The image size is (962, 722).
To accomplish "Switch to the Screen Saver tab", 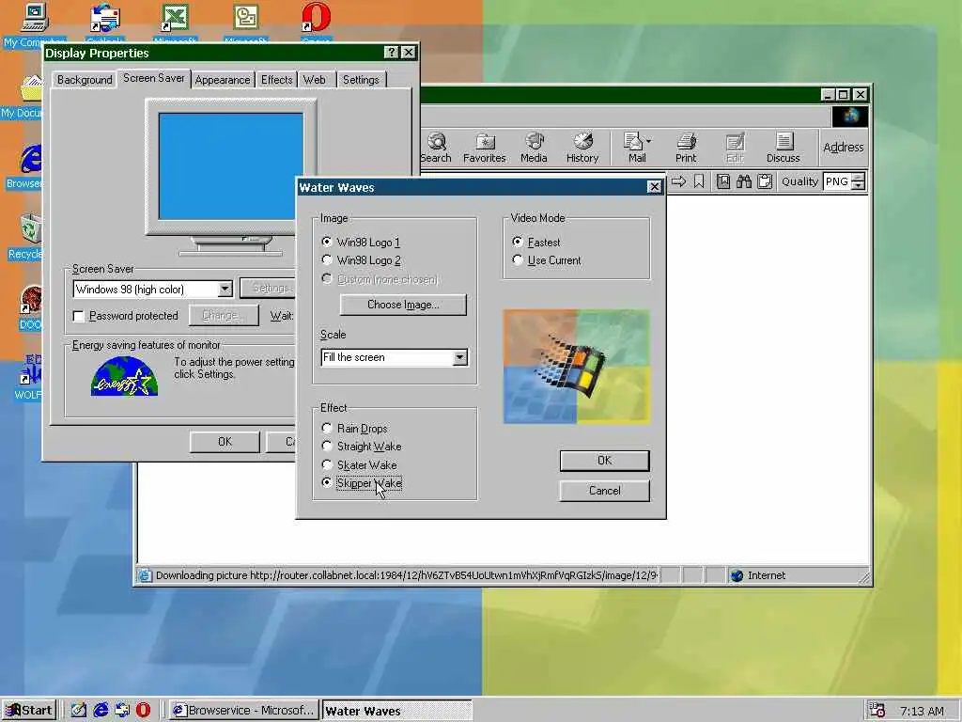I will click(x=153, y=78).
